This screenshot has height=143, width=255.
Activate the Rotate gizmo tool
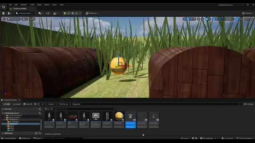[x=191, y=19]
